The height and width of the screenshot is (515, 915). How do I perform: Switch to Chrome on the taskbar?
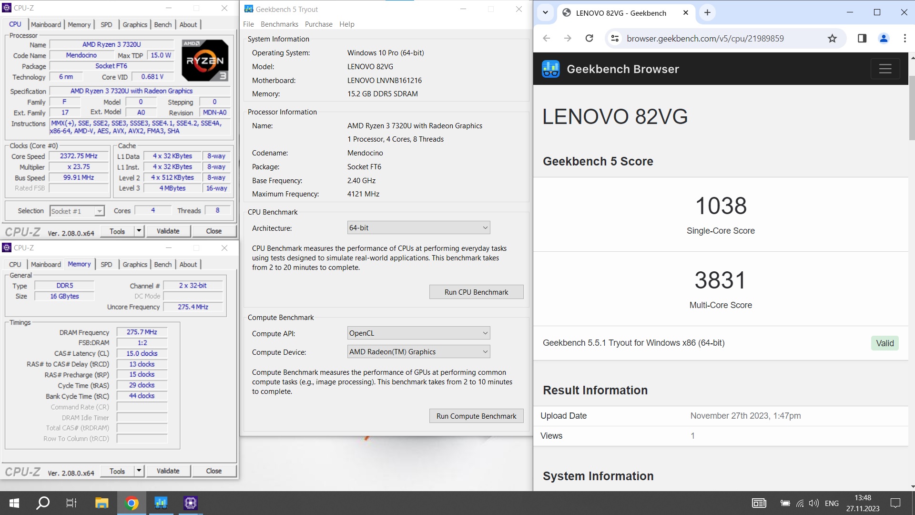[132, 503]
